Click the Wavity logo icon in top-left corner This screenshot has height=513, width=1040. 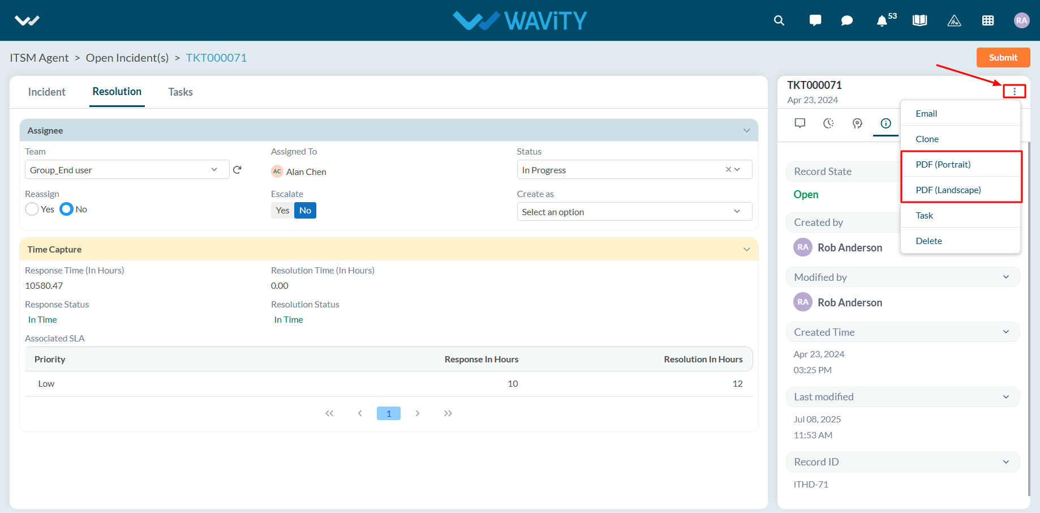[x=27, y=21]
